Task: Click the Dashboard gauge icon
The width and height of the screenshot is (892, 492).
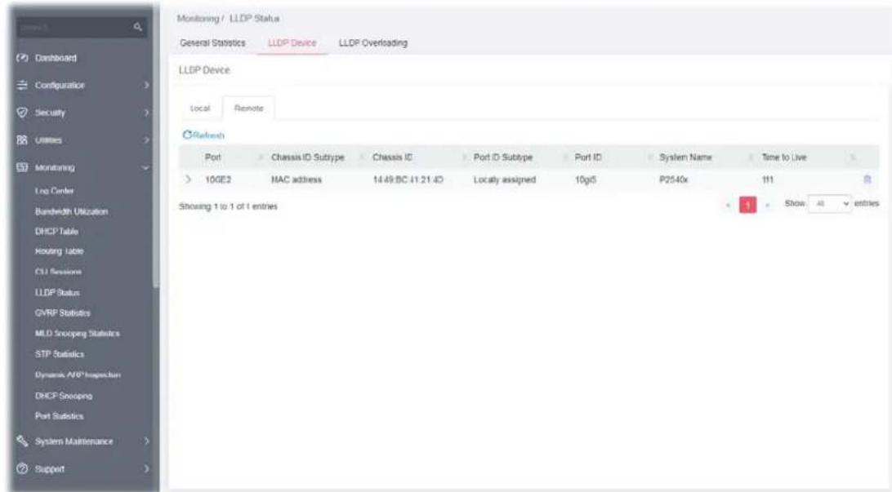Action: (22, 58)
